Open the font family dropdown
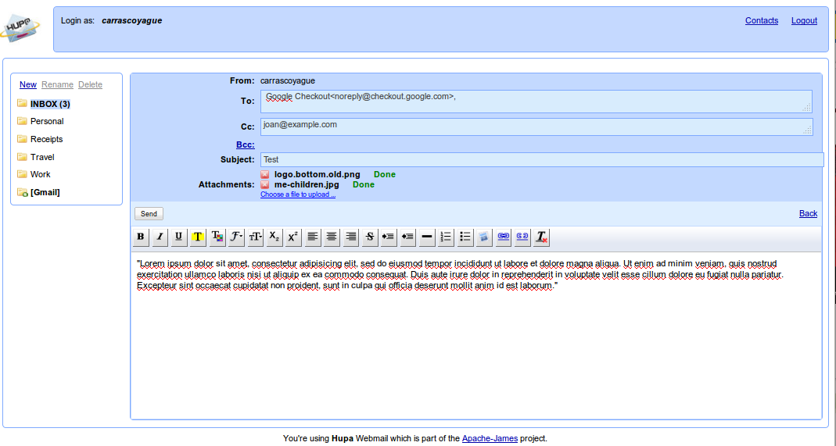 click(236, 237)
